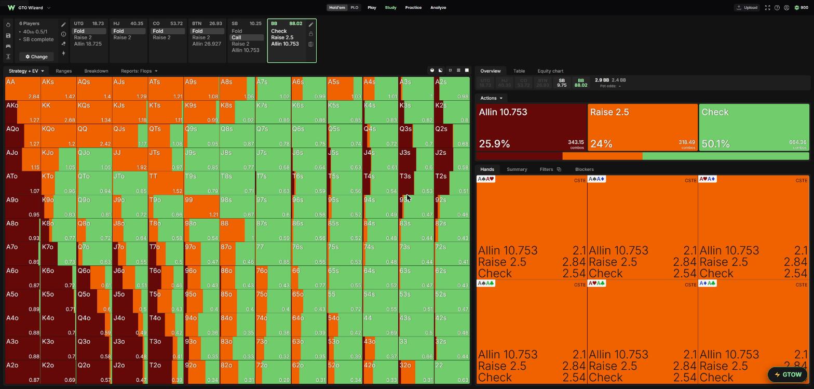Click the lightning bolt icon beside Change
Screen dimensions: 814x389
63,53
